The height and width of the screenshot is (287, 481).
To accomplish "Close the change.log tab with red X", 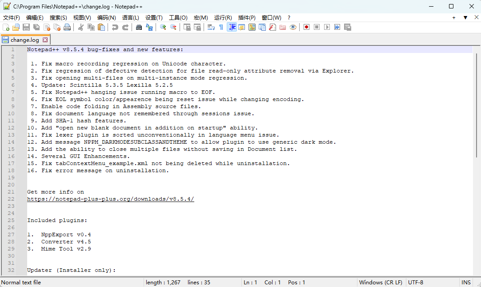I will click(45, 40).
